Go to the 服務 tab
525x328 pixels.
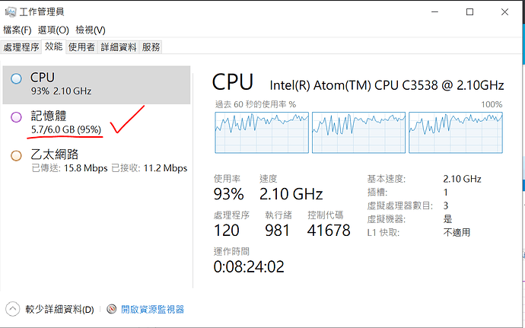[151, 47]
